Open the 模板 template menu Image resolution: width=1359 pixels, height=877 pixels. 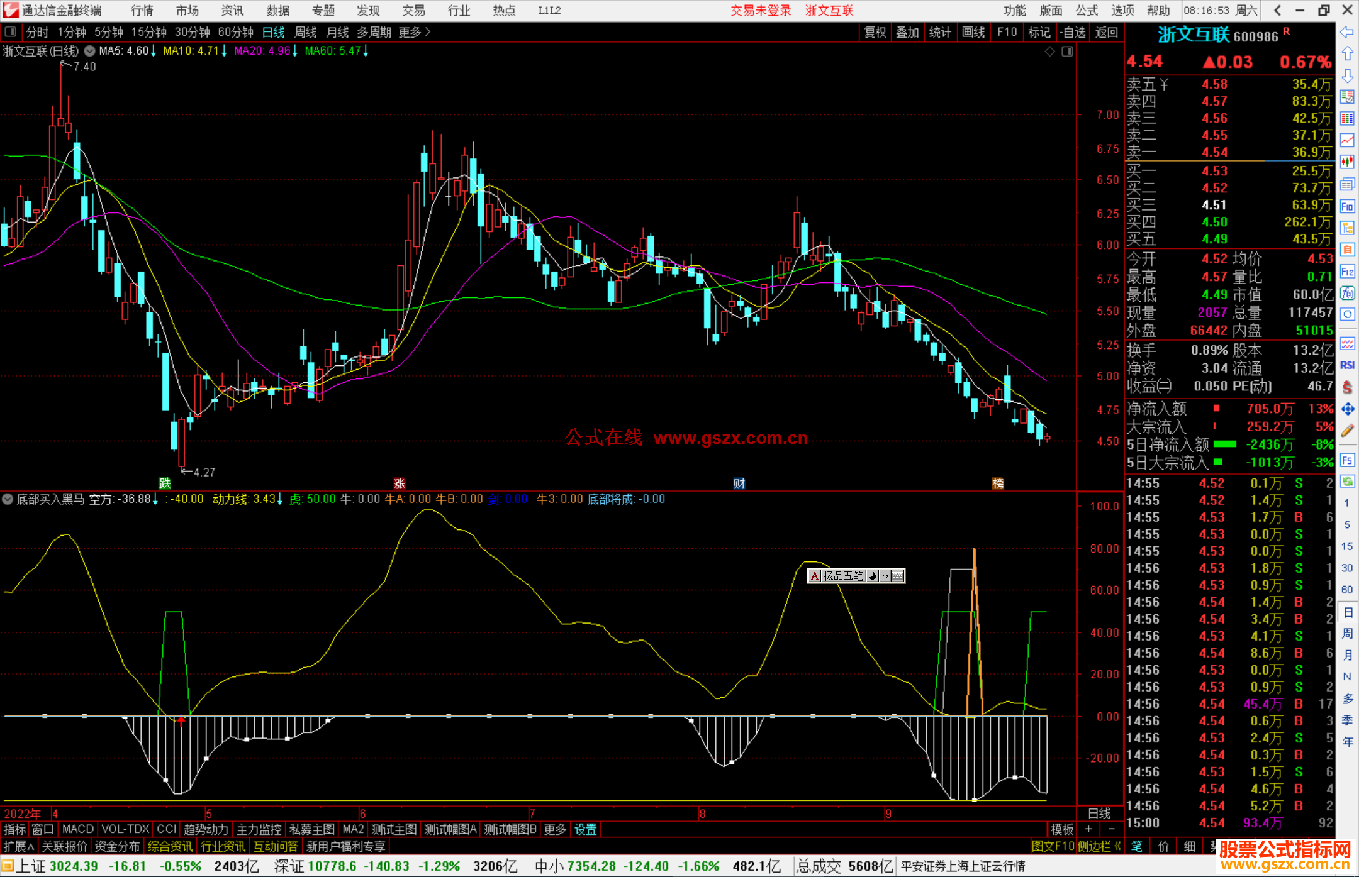(x=1062, y=829)
